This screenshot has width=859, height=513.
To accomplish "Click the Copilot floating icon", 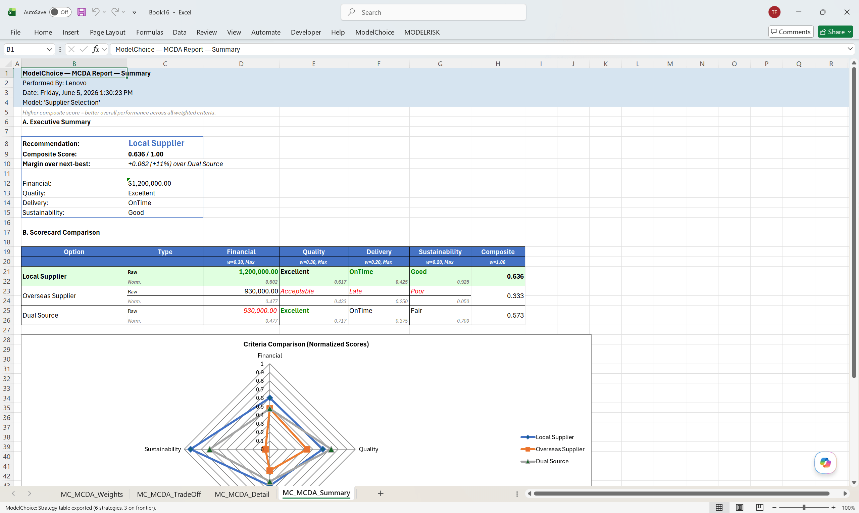I will (825, 462).
